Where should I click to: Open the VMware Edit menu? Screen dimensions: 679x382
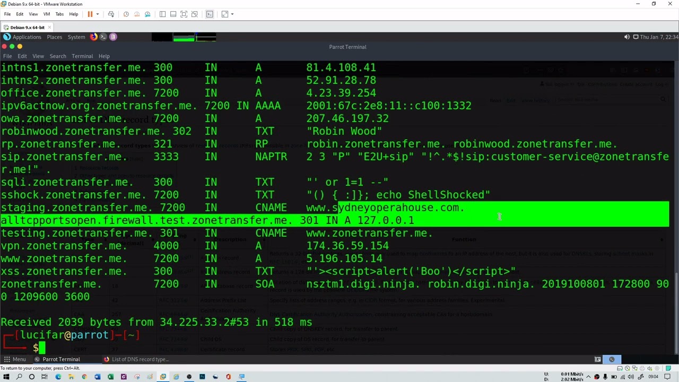coord(20,14)
